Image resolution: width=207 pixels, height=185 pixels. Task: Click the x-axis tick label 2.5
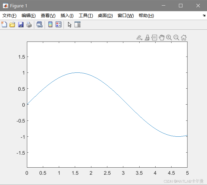pyautogui.click(x=107, y=173)
